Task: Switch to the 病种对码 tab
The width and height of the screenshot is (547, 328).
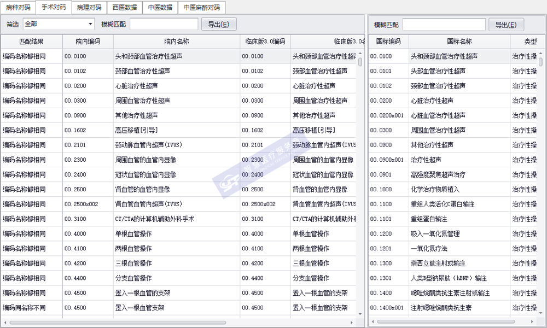Action: (18, 8)
